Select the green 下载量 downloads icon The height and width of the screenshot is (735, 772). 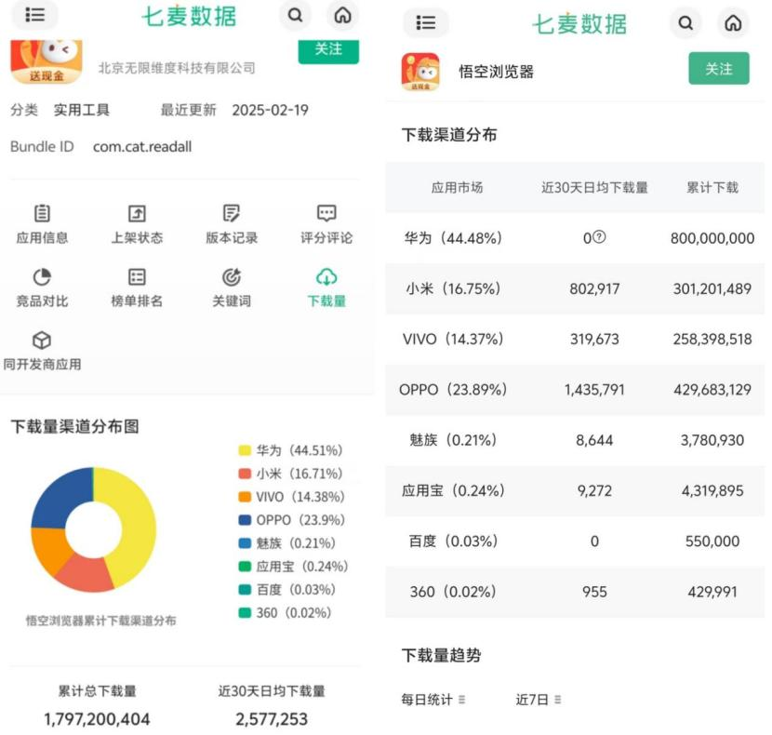coord(326,278)
